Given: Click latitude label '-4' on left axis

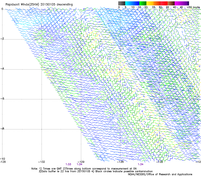Looking at the screenshot, I should [x=2, y=69].
